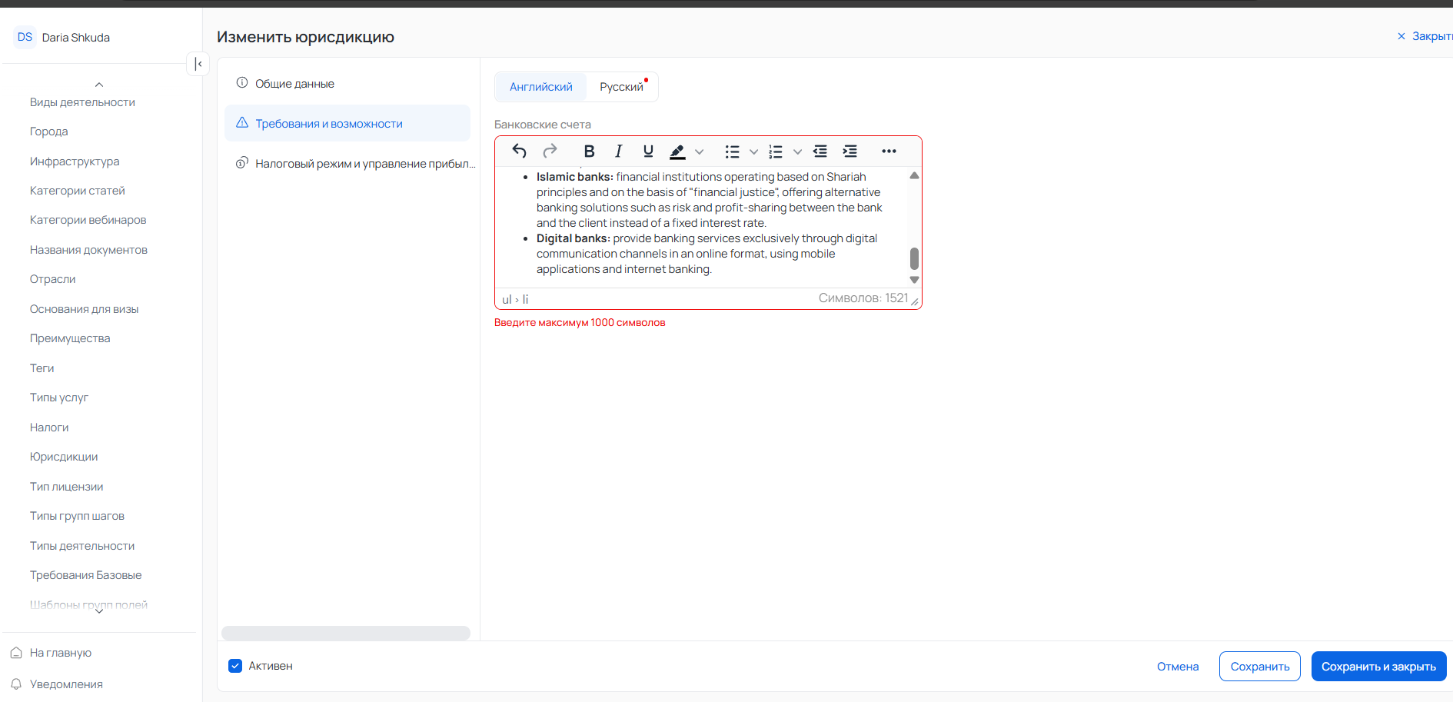Open Категории статей in sidebar
The height and width of the screenshot is (702, 1453).
[x=77, y=191]
